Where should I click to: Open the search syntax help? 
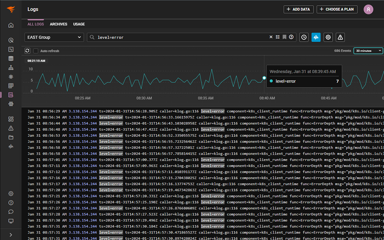(291, 37)
